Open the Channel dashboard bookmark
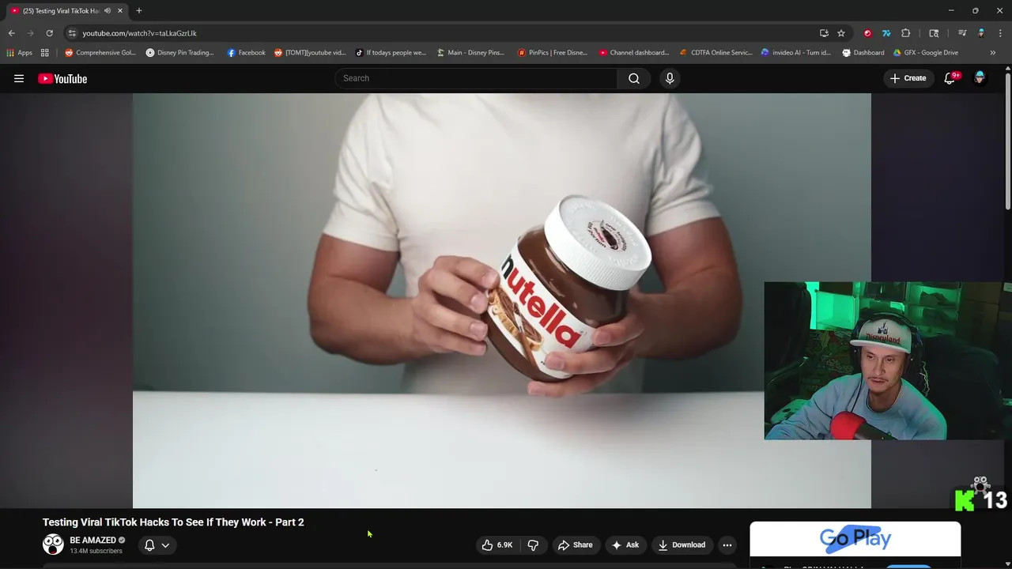1012x569 pixels. [634, 53]
